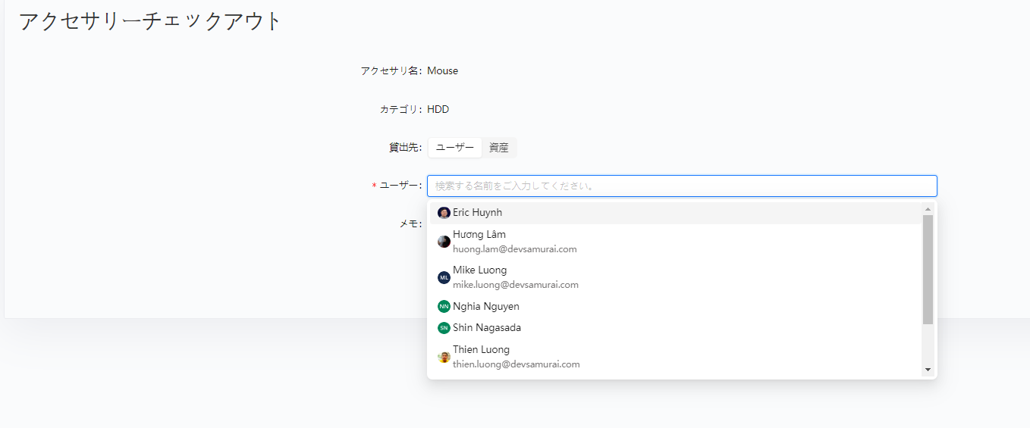Viewport: 1030px width, 428px height.
Task: Click the mike.luong@devsamurai.com email text
Action: coord(515,285)
